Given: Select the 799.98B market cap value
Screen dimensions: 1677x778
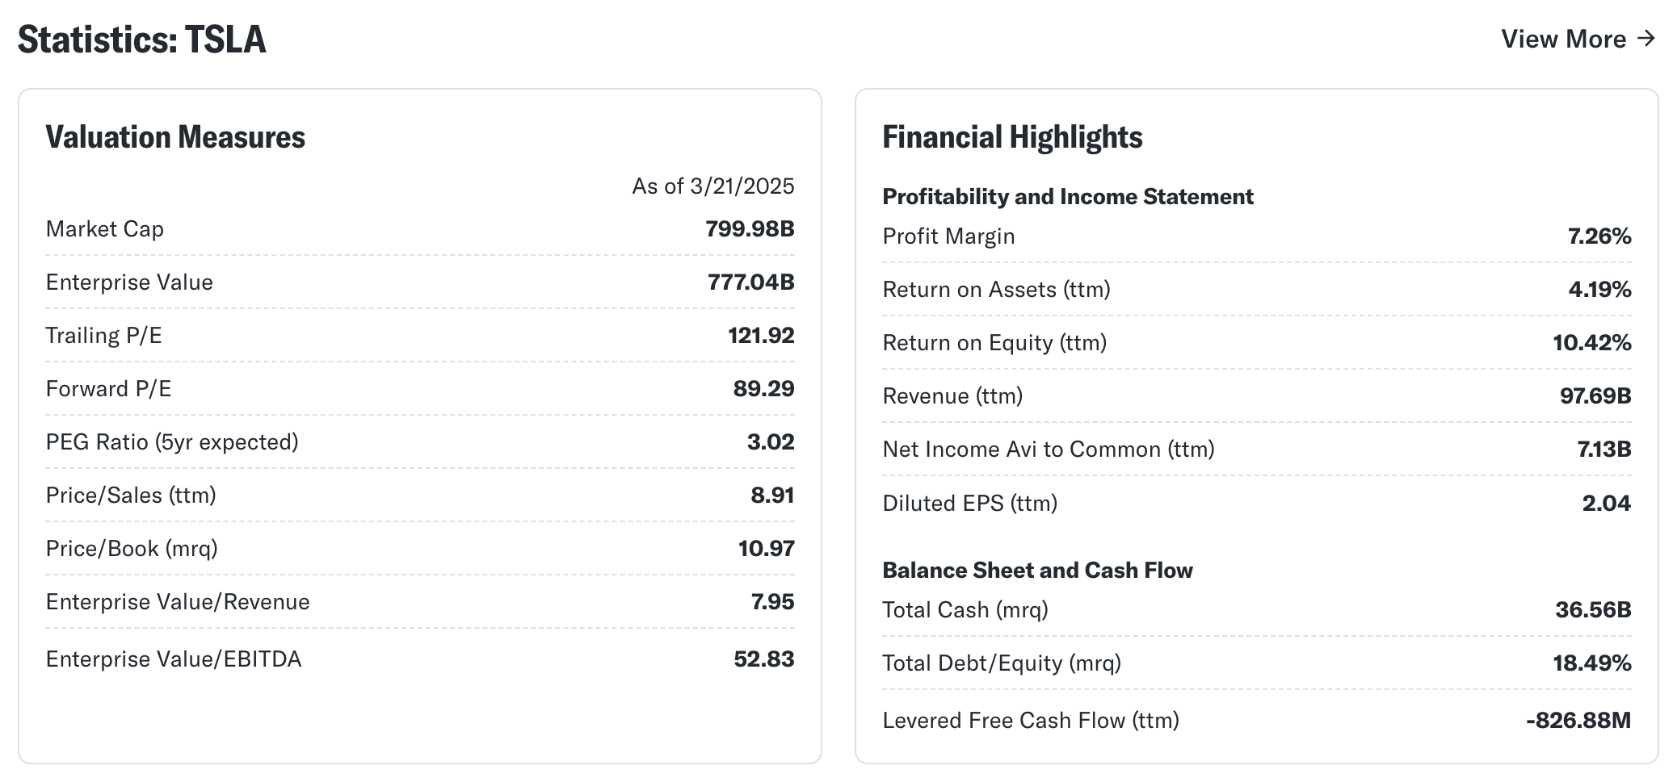Looking at the screenshot, I should [x=750, y=229].
